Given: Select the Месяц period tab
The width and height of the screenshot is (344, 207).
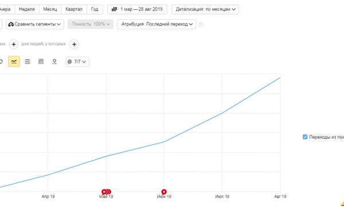Looking at the screenshot, I should 50,9.
